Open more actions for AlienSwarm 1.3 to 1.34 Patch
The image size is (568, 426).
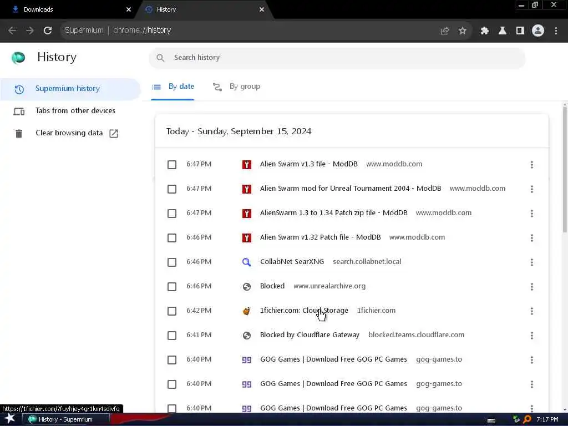coord(532,214)
